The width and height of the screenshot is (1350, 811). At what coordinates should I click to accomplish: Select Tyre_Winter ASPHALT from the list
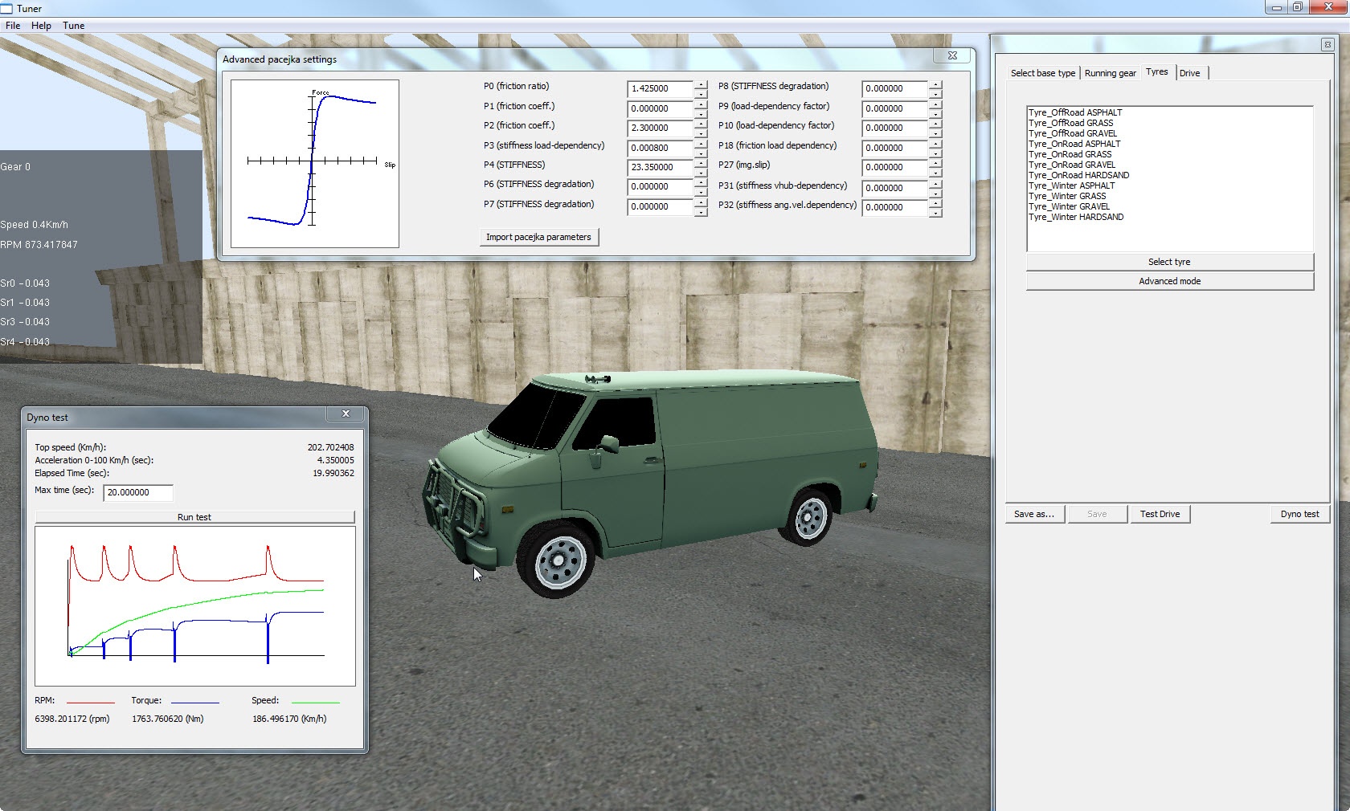(1071, 185)
